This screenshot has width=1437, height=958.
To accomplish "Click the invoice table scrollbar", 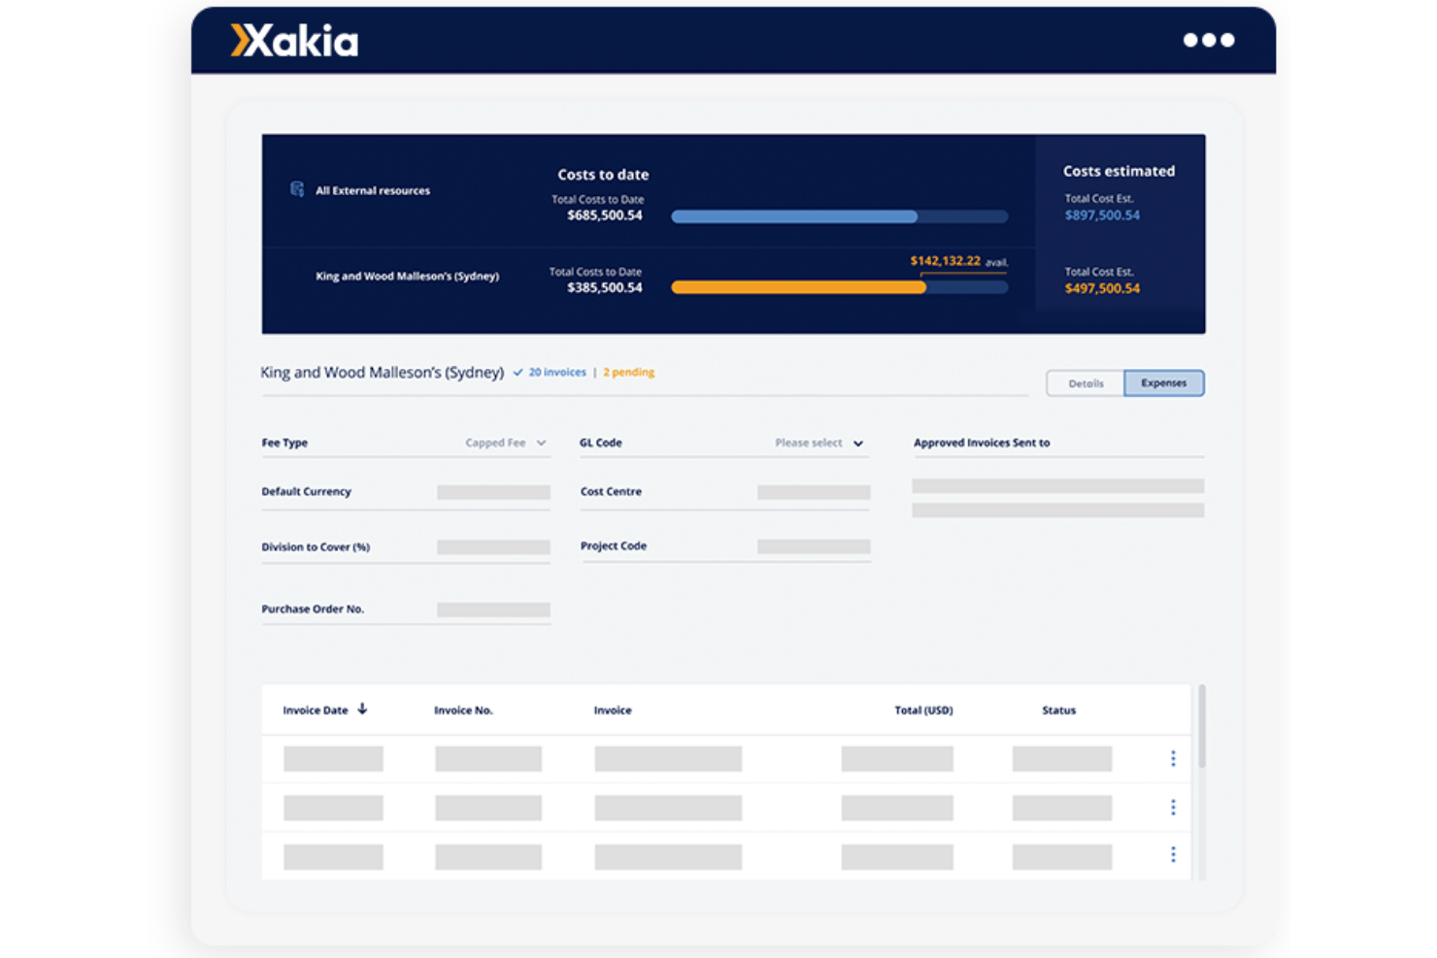I will click(1202, 726).
